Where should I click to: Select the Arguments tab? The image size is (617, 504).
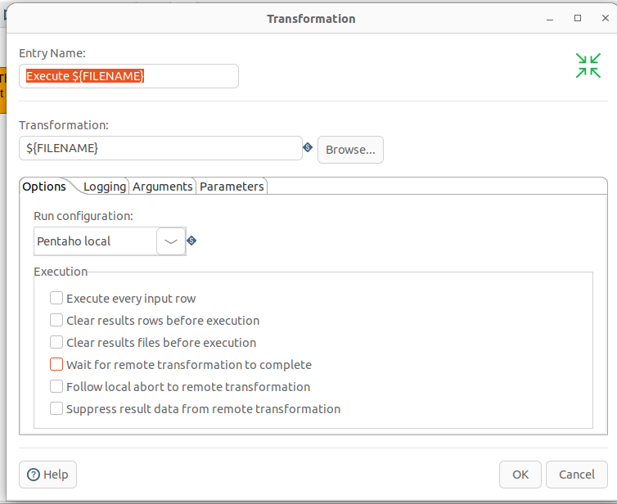[163, 187]
